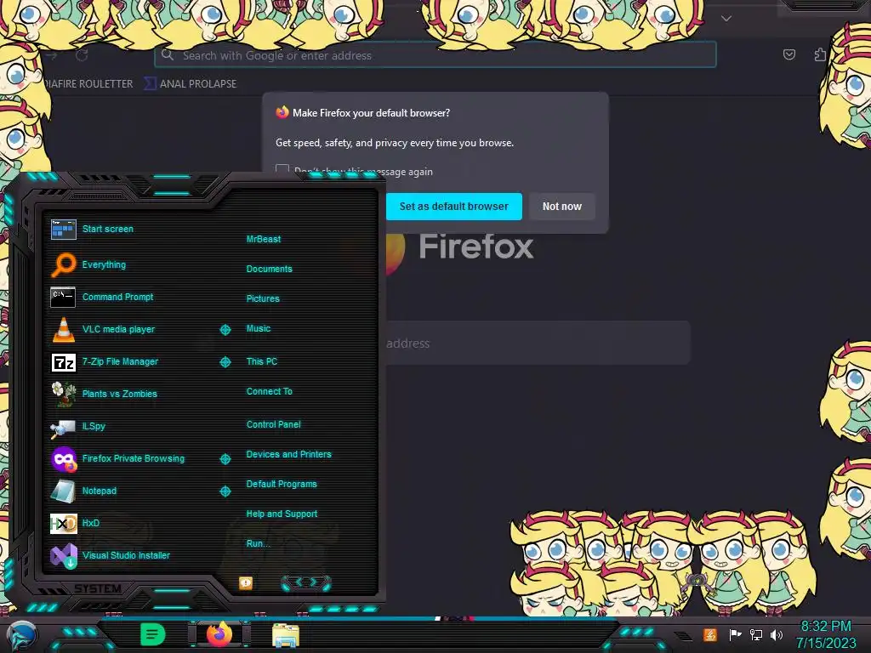Open Control Panel
871x653 pixels.
(x=273, y=424)
